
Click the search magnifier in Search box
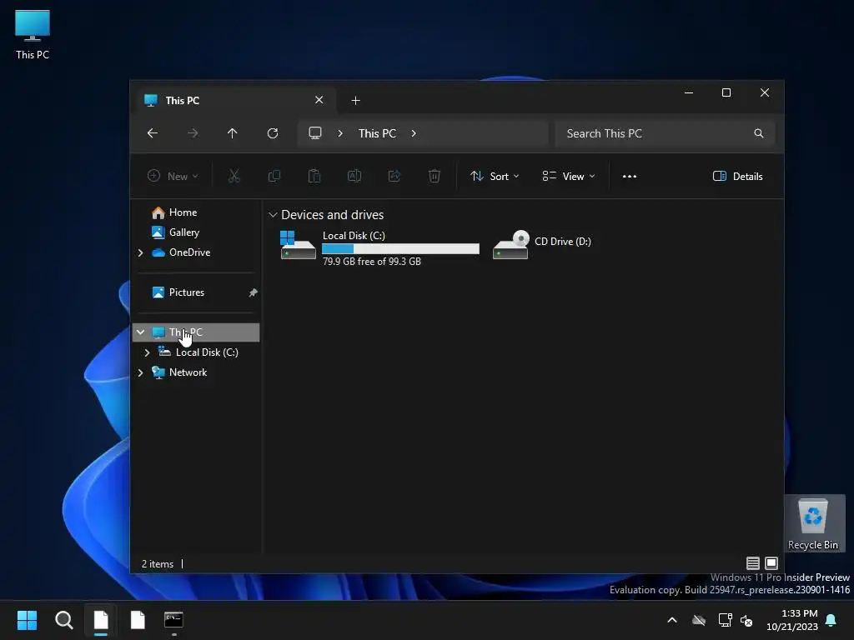tap(759, 133)
